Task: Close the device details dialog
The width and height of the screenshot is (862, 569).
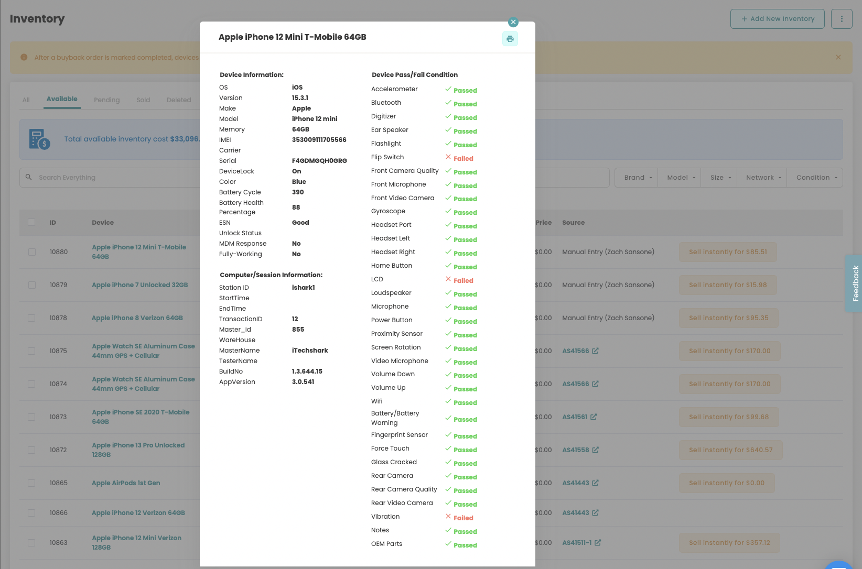Action: 513,22
